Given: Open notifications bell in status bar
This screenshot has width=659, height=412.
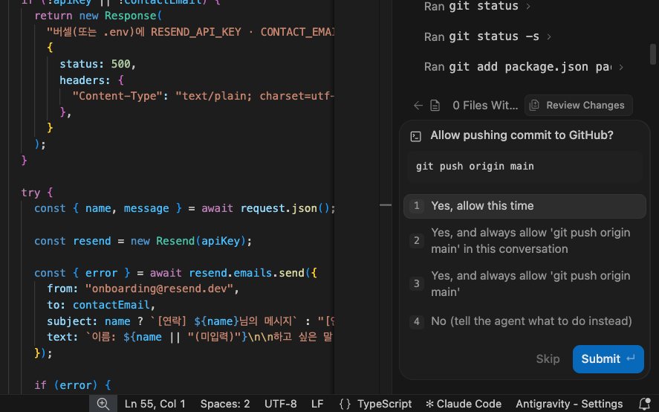Looking at the screenshot, I should click(645, 404).
